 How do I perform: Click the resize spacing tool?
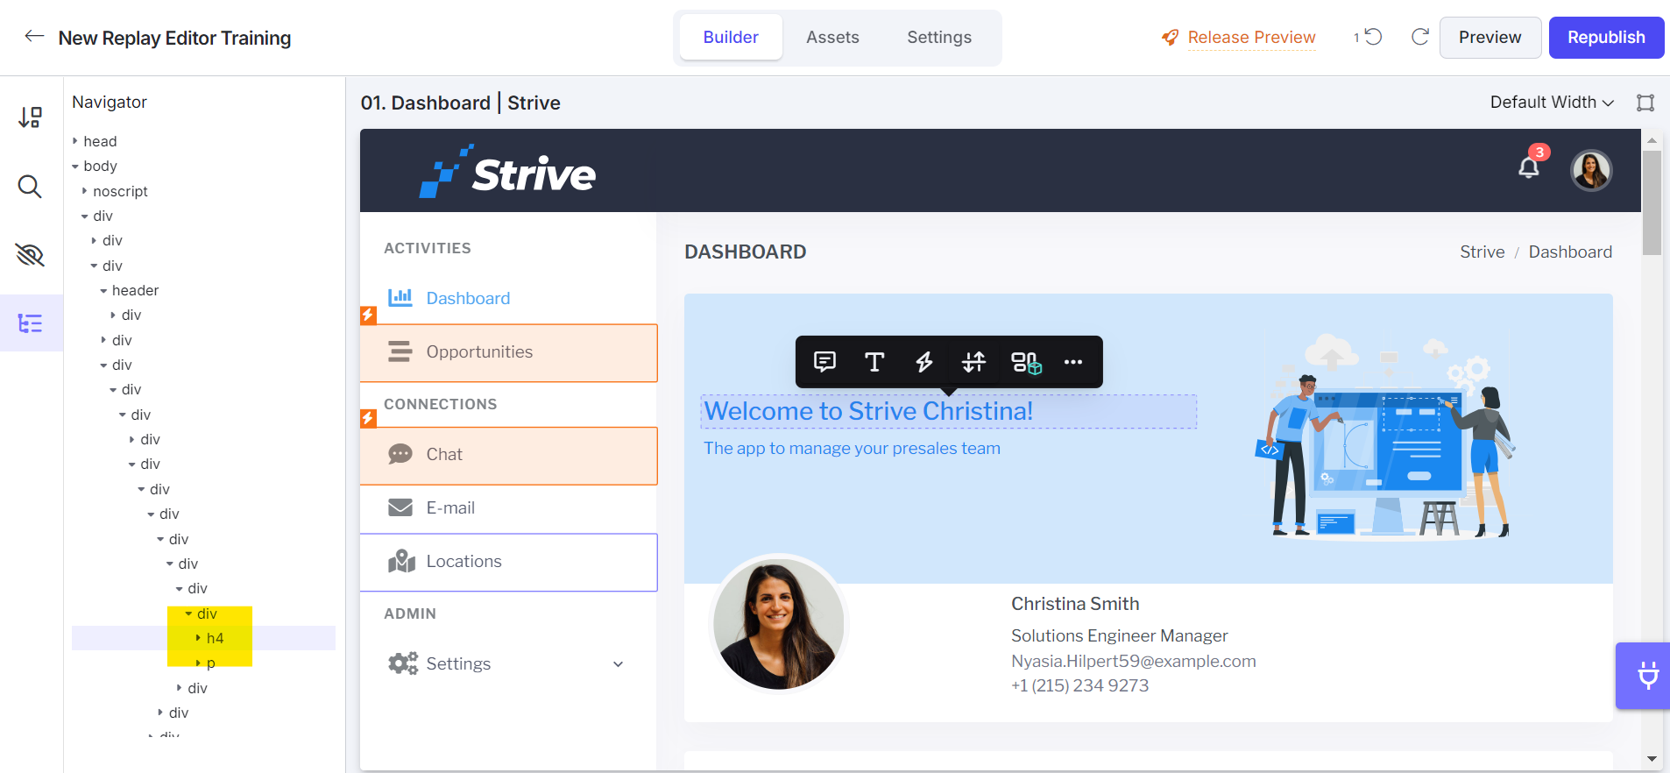tap(973, 362)
